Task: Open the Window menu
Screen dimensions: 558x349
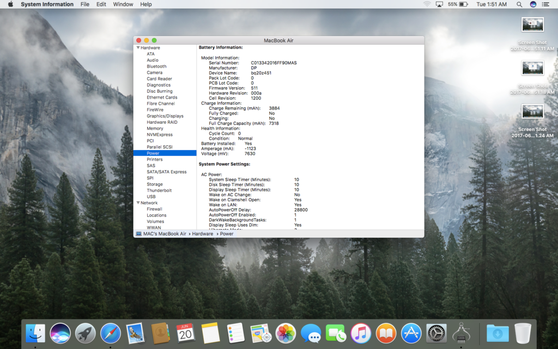Action: click(123, 4)
